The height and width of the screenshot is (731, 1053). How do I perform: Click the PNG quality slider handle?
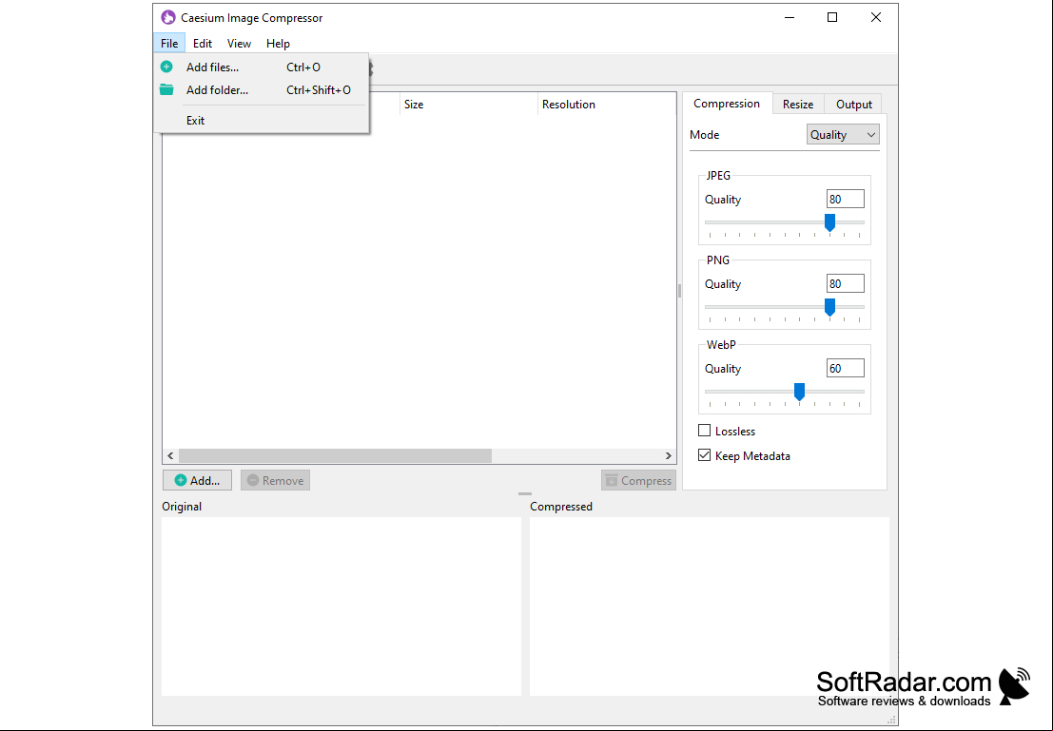tap(830, 307)
